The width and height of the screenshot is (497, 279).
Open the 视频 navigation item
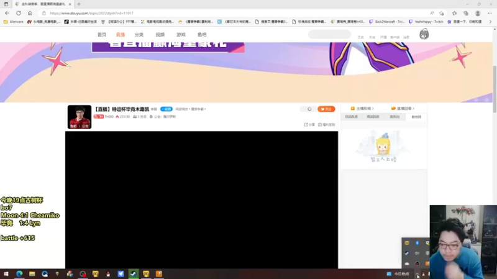click(160, 35)
